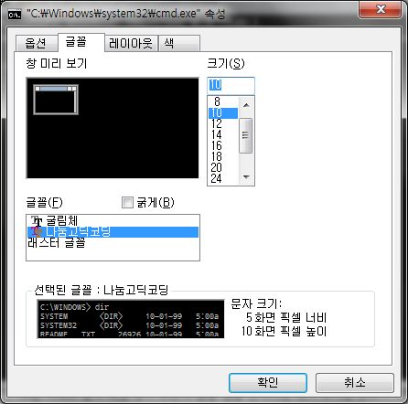Select size 14 in the list
This screenshot has height=404, width=408.
click(x=223, y=134)
